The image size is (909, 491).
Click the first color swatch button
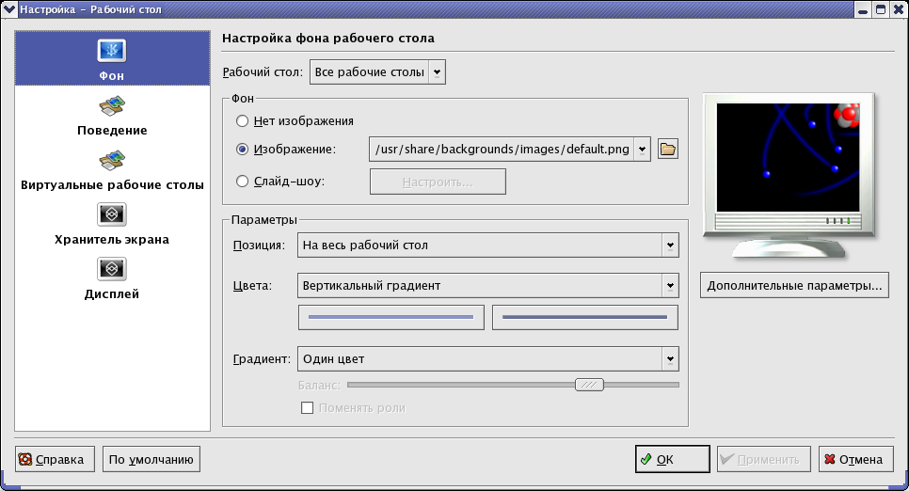pos(391,318)
